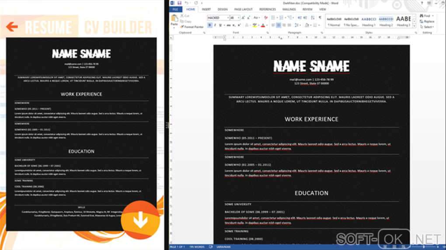
Task: Click the Save icon in Quick Access toolbar
Action: coord(179,3)
